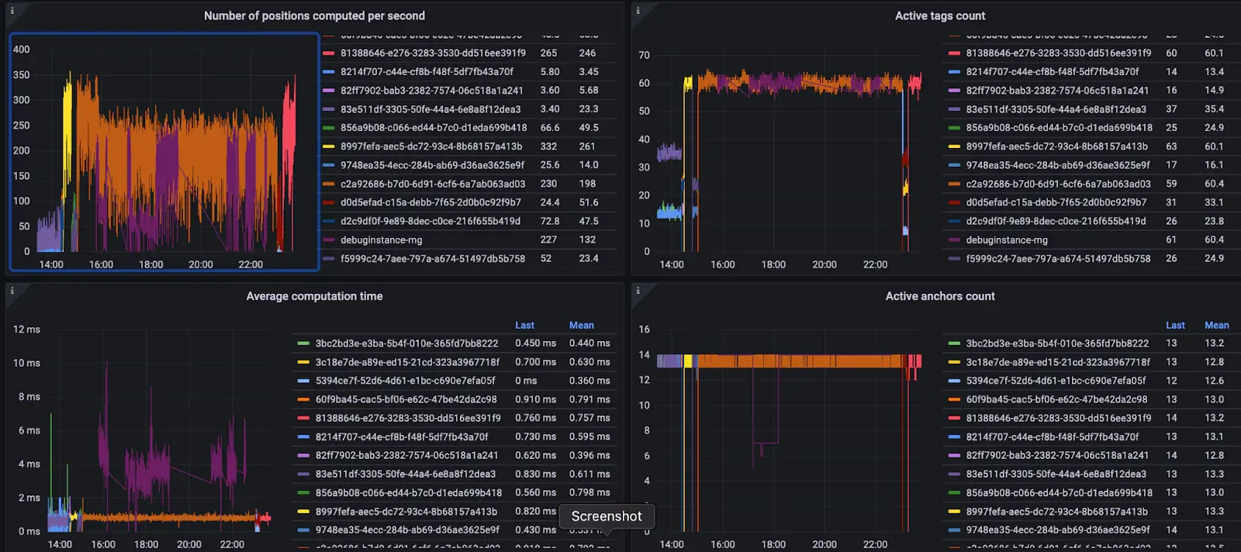The height and width of the screenshot is (552, 1241).
Task: Click info icon on Active anchors count panel
Action: coord(638,291)
